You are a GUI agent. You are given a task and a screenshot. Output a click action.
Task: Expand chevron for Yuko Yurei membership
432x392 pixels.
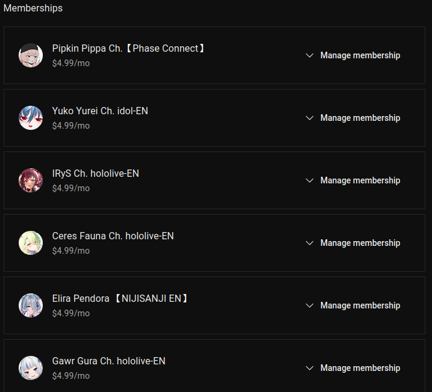coord(310,118)
